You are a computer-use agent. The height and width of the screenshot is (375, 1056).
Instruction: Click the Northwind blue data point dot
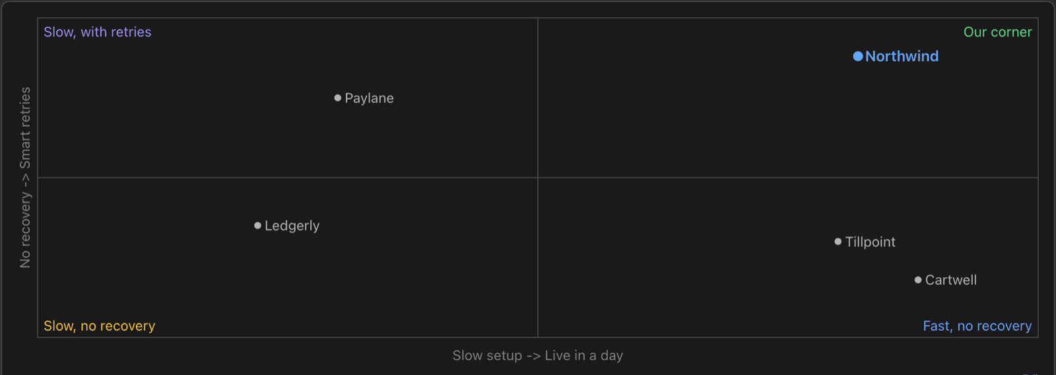858,56
